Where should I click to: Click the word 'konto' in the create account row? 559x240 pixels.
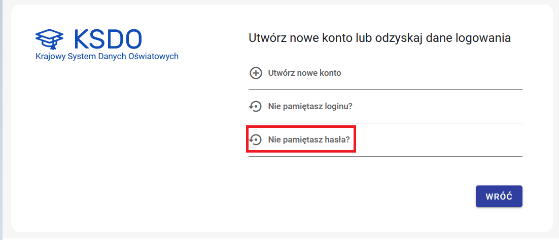click(x=330, y=73)
